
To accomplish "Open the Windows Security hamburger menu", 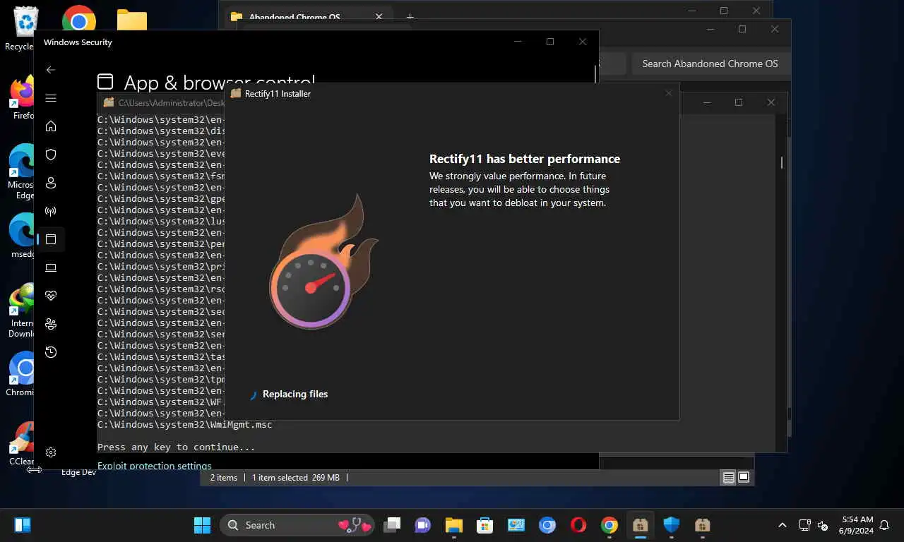I will point(50,98).
